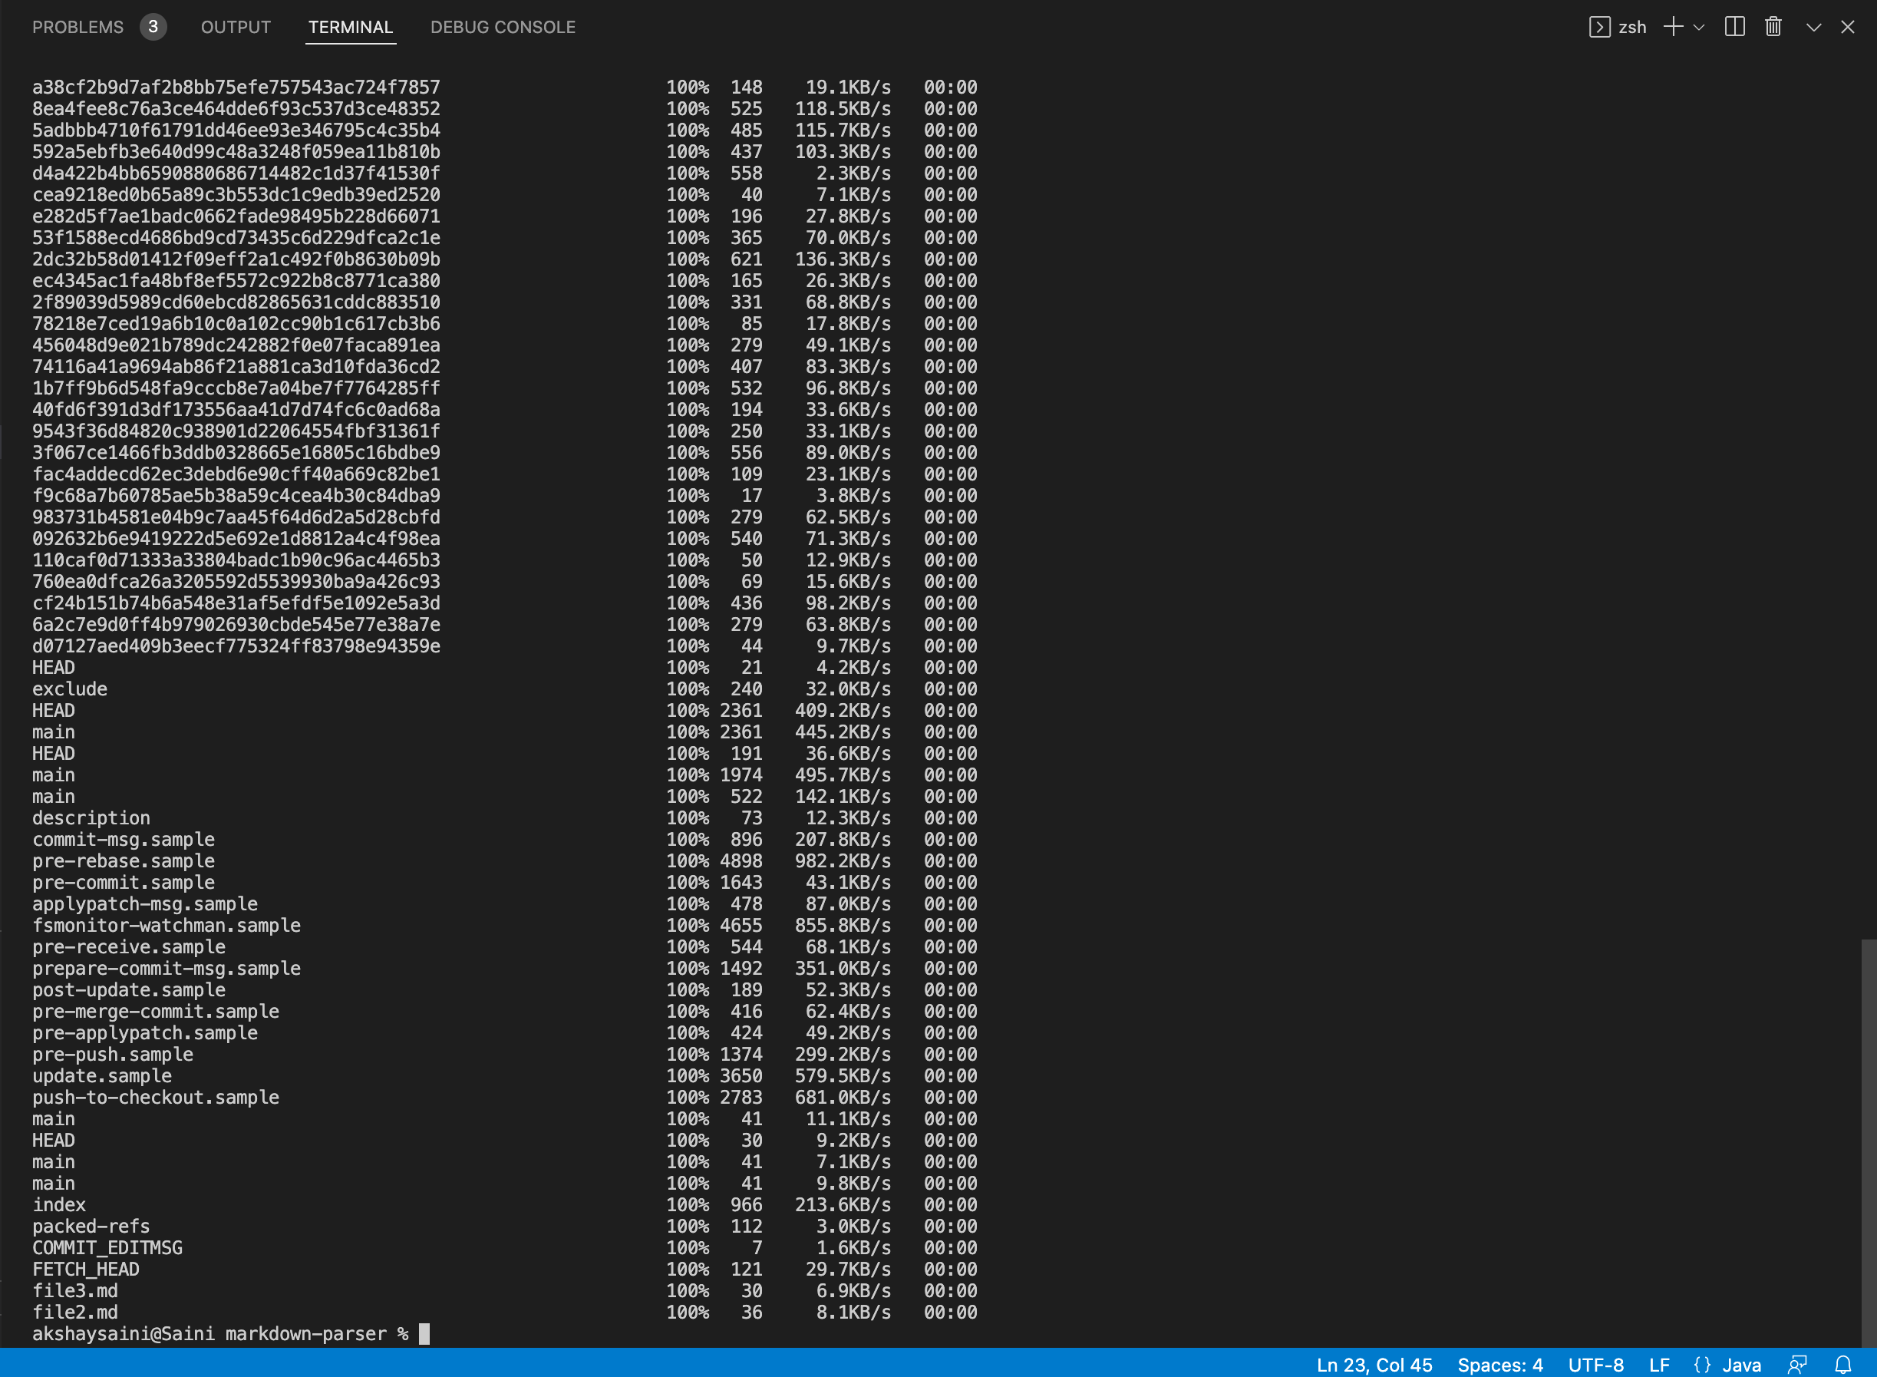The width and height of the screenshot is (1877, 1377).
Task: Split the zsh terminal pane
Action: [x=1734, y=27]
